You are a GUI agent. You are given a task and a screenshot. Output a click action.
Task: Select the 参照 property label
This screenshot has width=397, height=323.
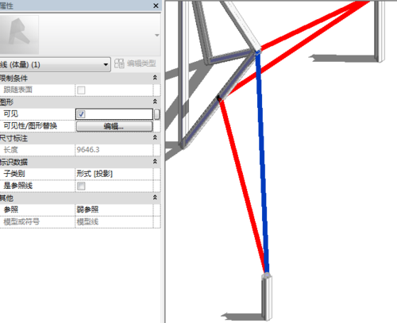tap(11, 210)
